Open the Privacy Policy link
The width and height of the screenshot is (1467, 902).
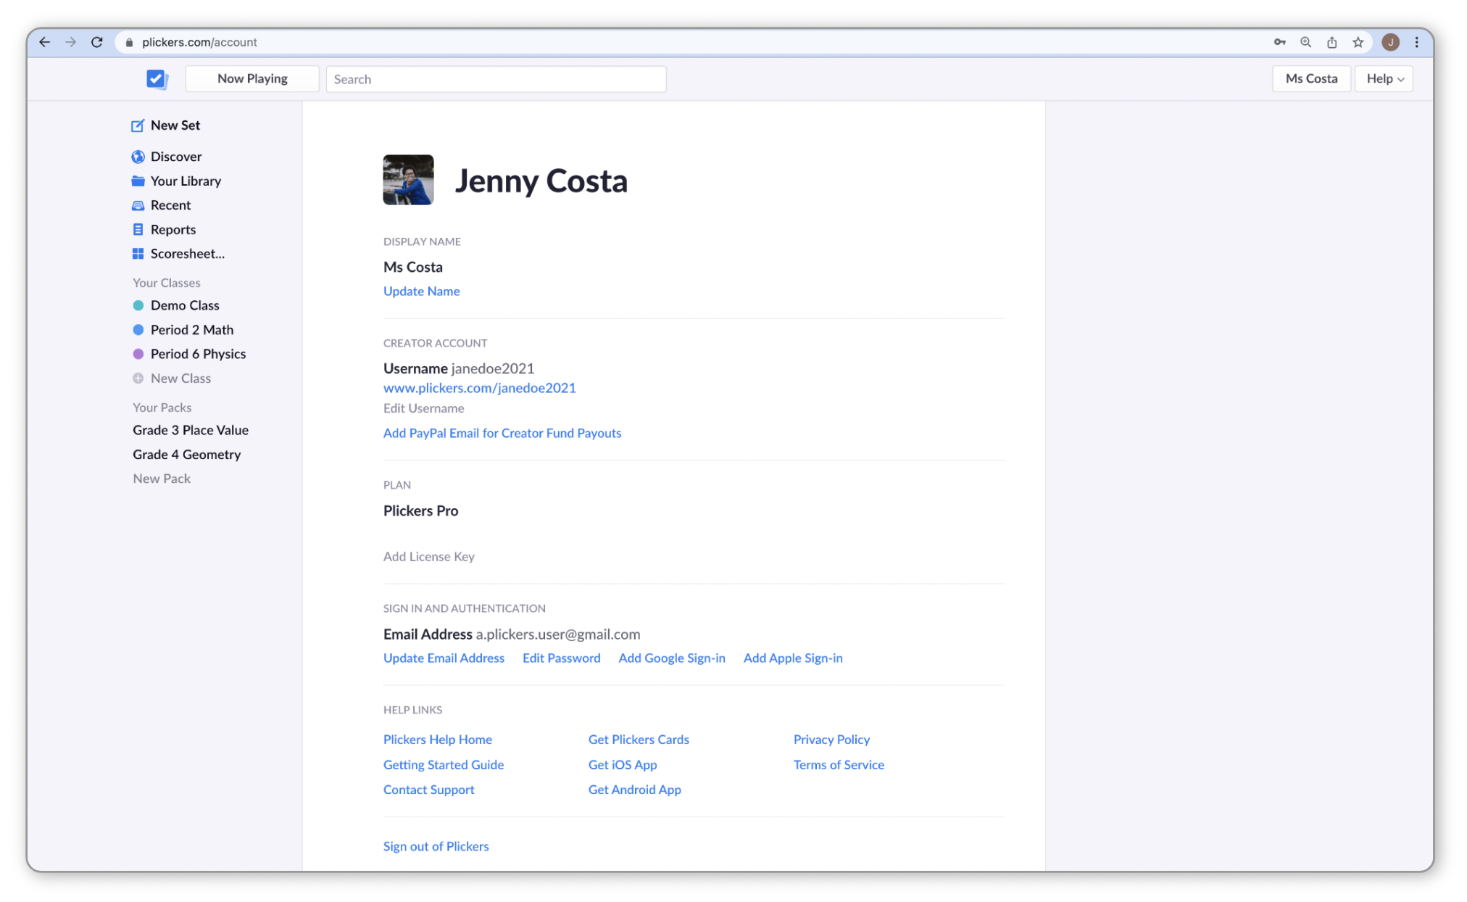(x=831, y=740)
